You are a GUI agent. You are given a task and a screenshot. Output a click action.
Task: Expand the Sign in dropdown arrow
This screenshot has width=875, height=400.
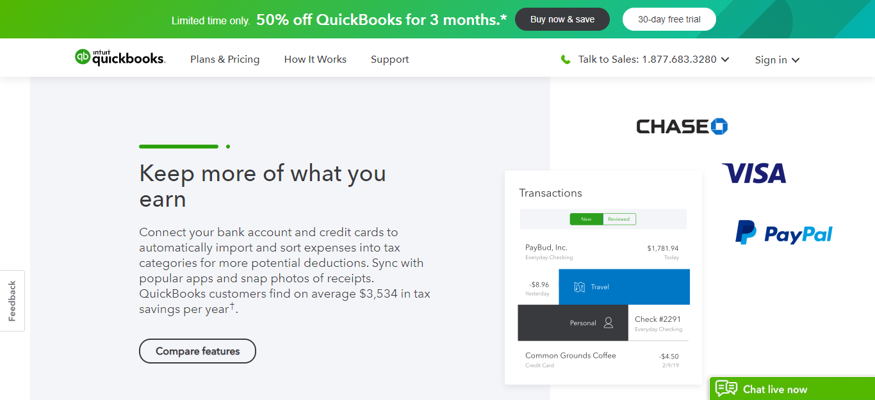pos(796,60)
